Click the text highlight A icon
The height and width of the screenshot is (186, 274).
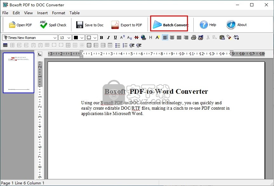pos(157,37)
